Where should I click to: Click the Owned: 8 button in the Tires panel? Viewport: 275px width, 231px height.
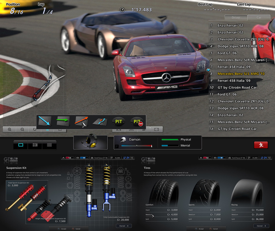click(x=261, y=226)
